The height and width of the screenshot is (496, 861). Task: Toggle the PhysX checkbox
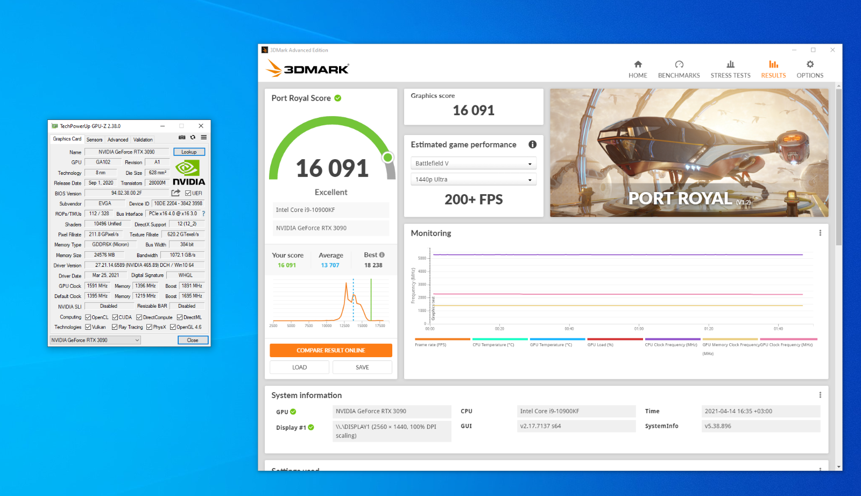tap(150, 327)
